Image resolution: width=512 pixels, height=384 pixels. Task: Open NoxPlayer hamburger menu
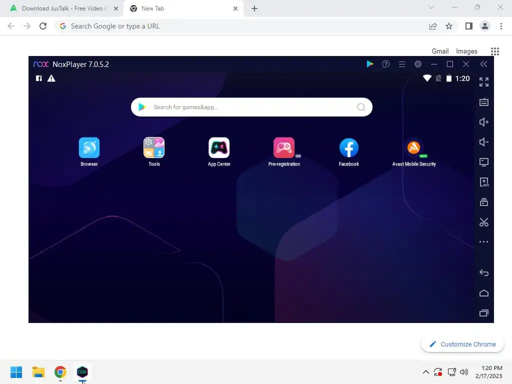(x=402, y=64)
